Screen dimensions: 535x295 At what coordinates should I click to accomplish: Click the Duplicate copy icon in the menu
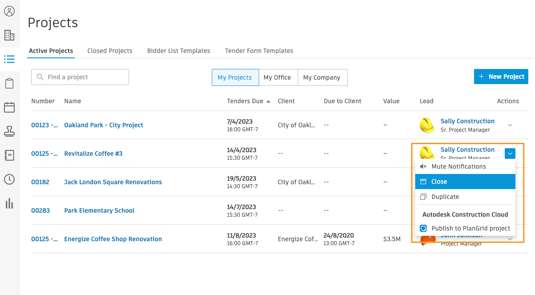(423, 197)
